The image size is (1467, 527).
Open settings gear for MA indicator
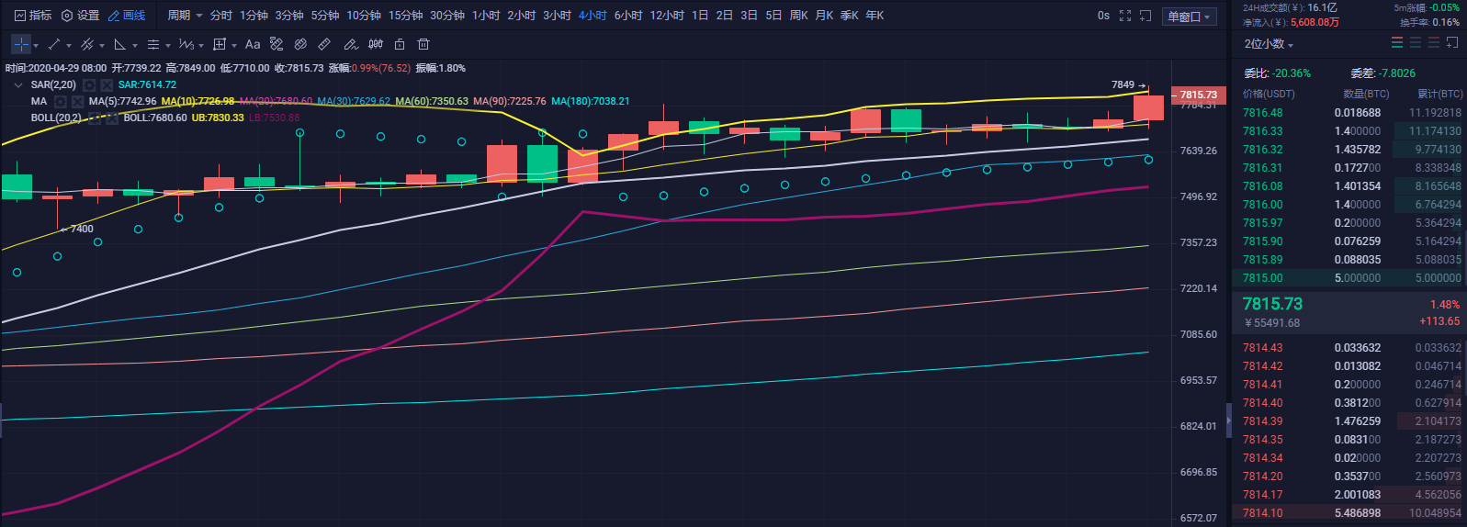[x=61, y=101]
